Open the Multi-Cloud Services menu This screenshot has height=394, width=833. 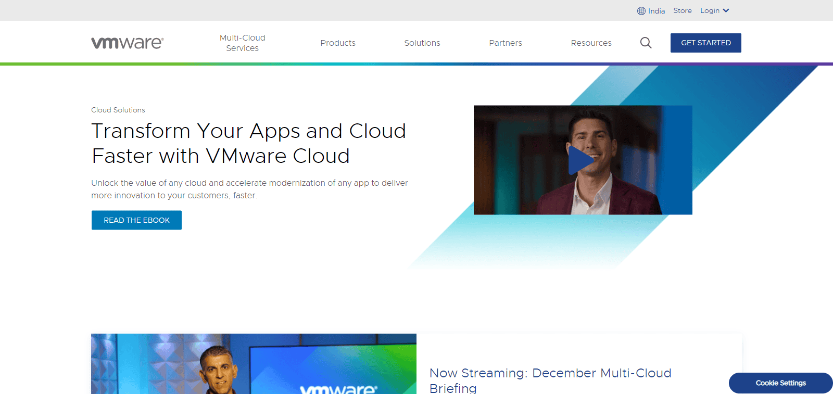click(x=242, y=43)
